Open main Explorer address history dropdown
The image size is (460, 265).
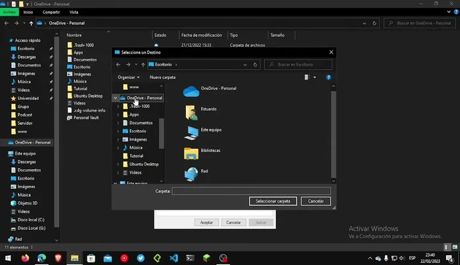coord(364,23)
